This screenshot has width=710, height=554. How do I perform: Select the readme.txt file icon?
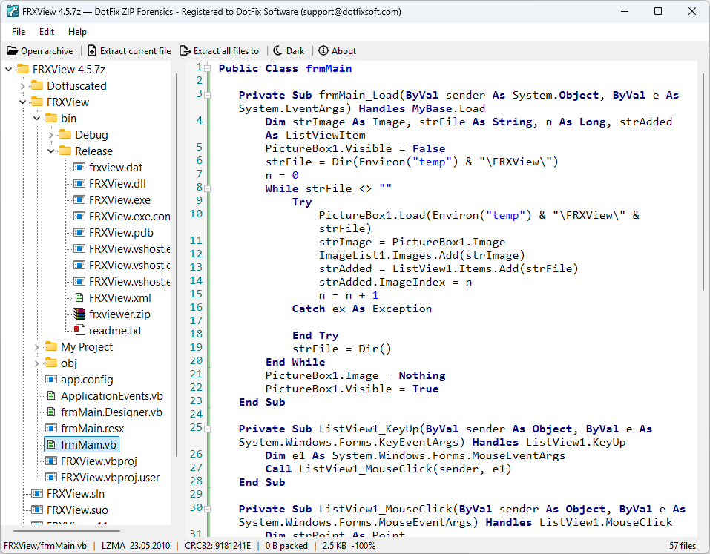[x=79, y=331]
